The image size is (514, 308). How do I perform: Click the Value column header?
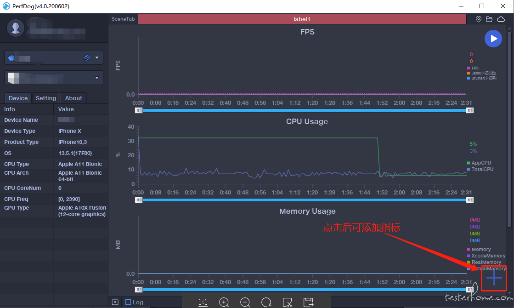point(81,109)
